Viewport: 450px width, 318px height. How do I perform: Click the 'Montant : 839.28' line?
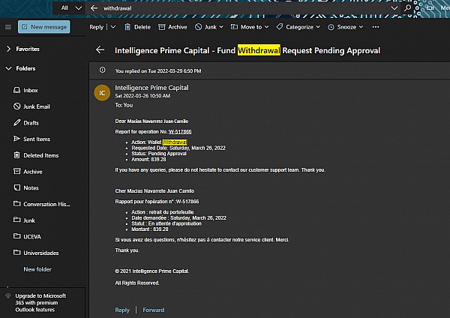tap(150, 229)
